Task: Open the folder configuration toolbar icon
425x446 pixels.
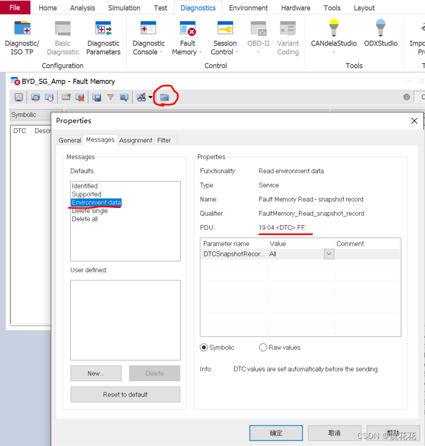Action: (x=164, y=97)
